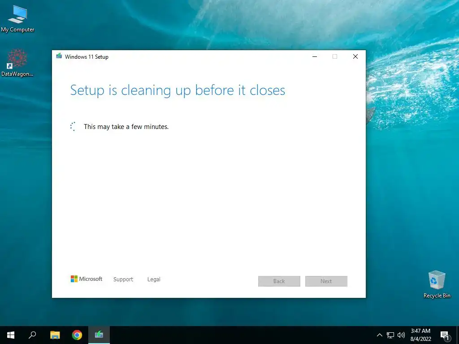Close the Windows 11 Setup window
The width and height of the screenshot is (459, 344).
tap(355, 56)
